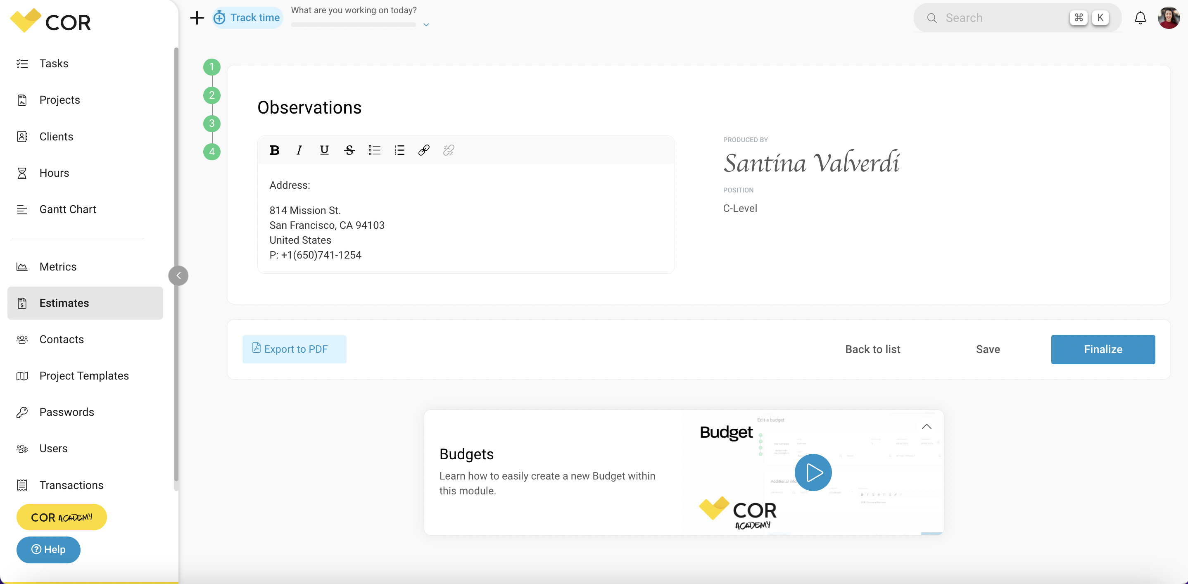Apply italic formatting in the editor
This screenshot has height=584, width=1188.
(299, 150)
